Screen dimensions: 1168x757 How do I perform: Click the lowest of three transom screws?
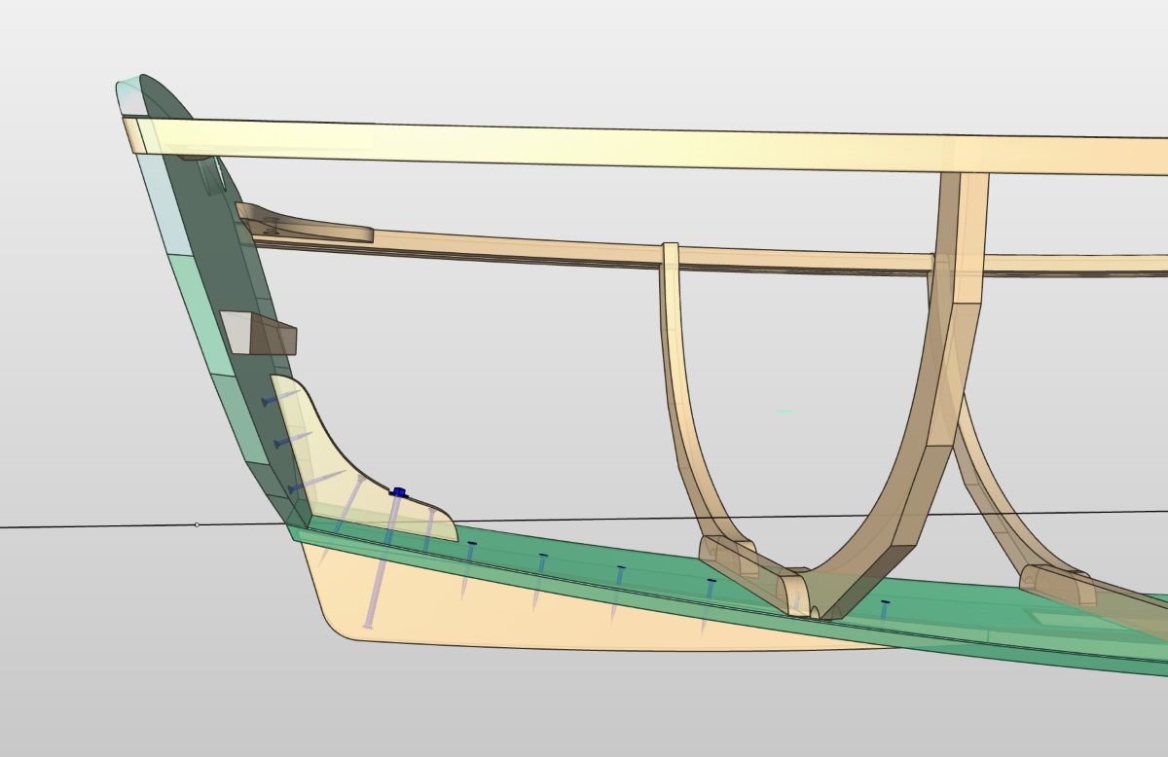[x=292, y=488]
